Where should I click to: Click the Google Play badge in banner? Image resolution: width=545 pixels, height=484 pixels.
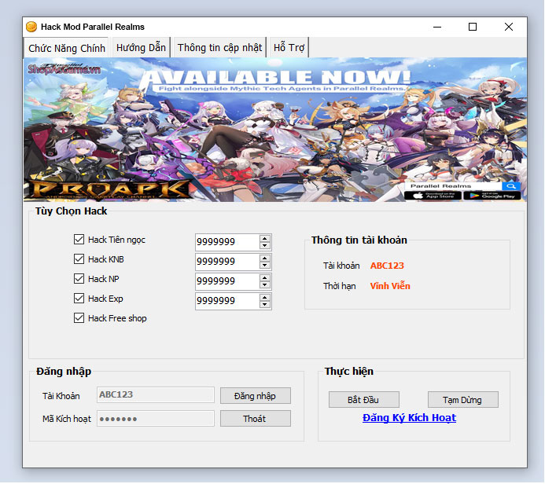pyautogui.click(x=492, y=196)
